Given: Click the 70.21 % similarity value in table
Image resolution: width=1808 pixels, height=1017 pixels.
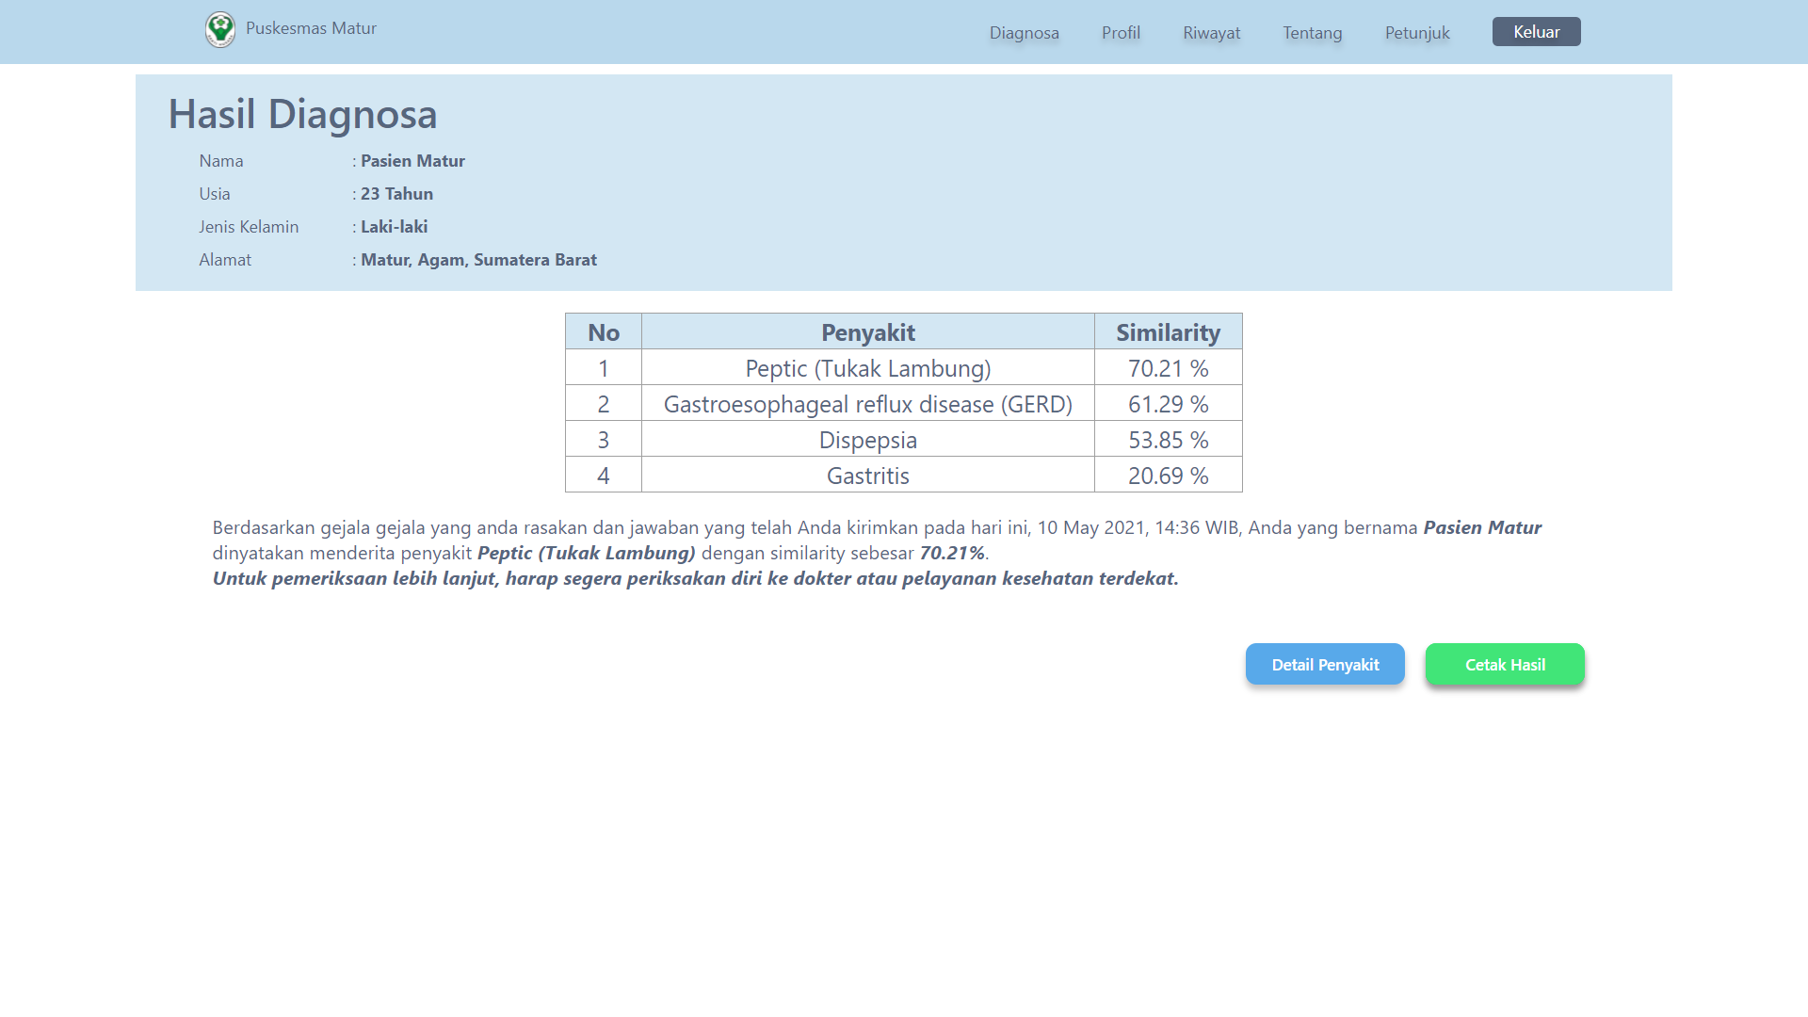Looking at the screenshot, I should click(x=1168, y=368).
